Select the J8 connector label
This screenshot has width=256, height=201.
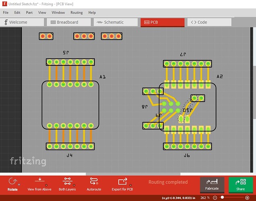(x=145, y=107)
